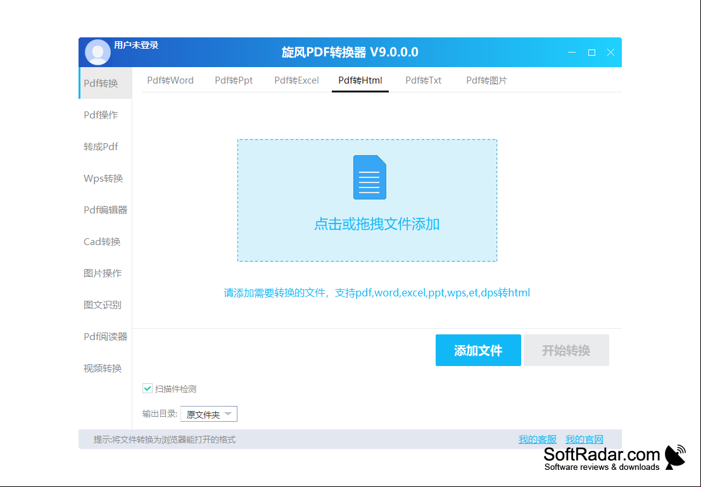Open Pdf编辑器 in the sidebar
This screenshot has height=487, width=701.
coord(106,210)
